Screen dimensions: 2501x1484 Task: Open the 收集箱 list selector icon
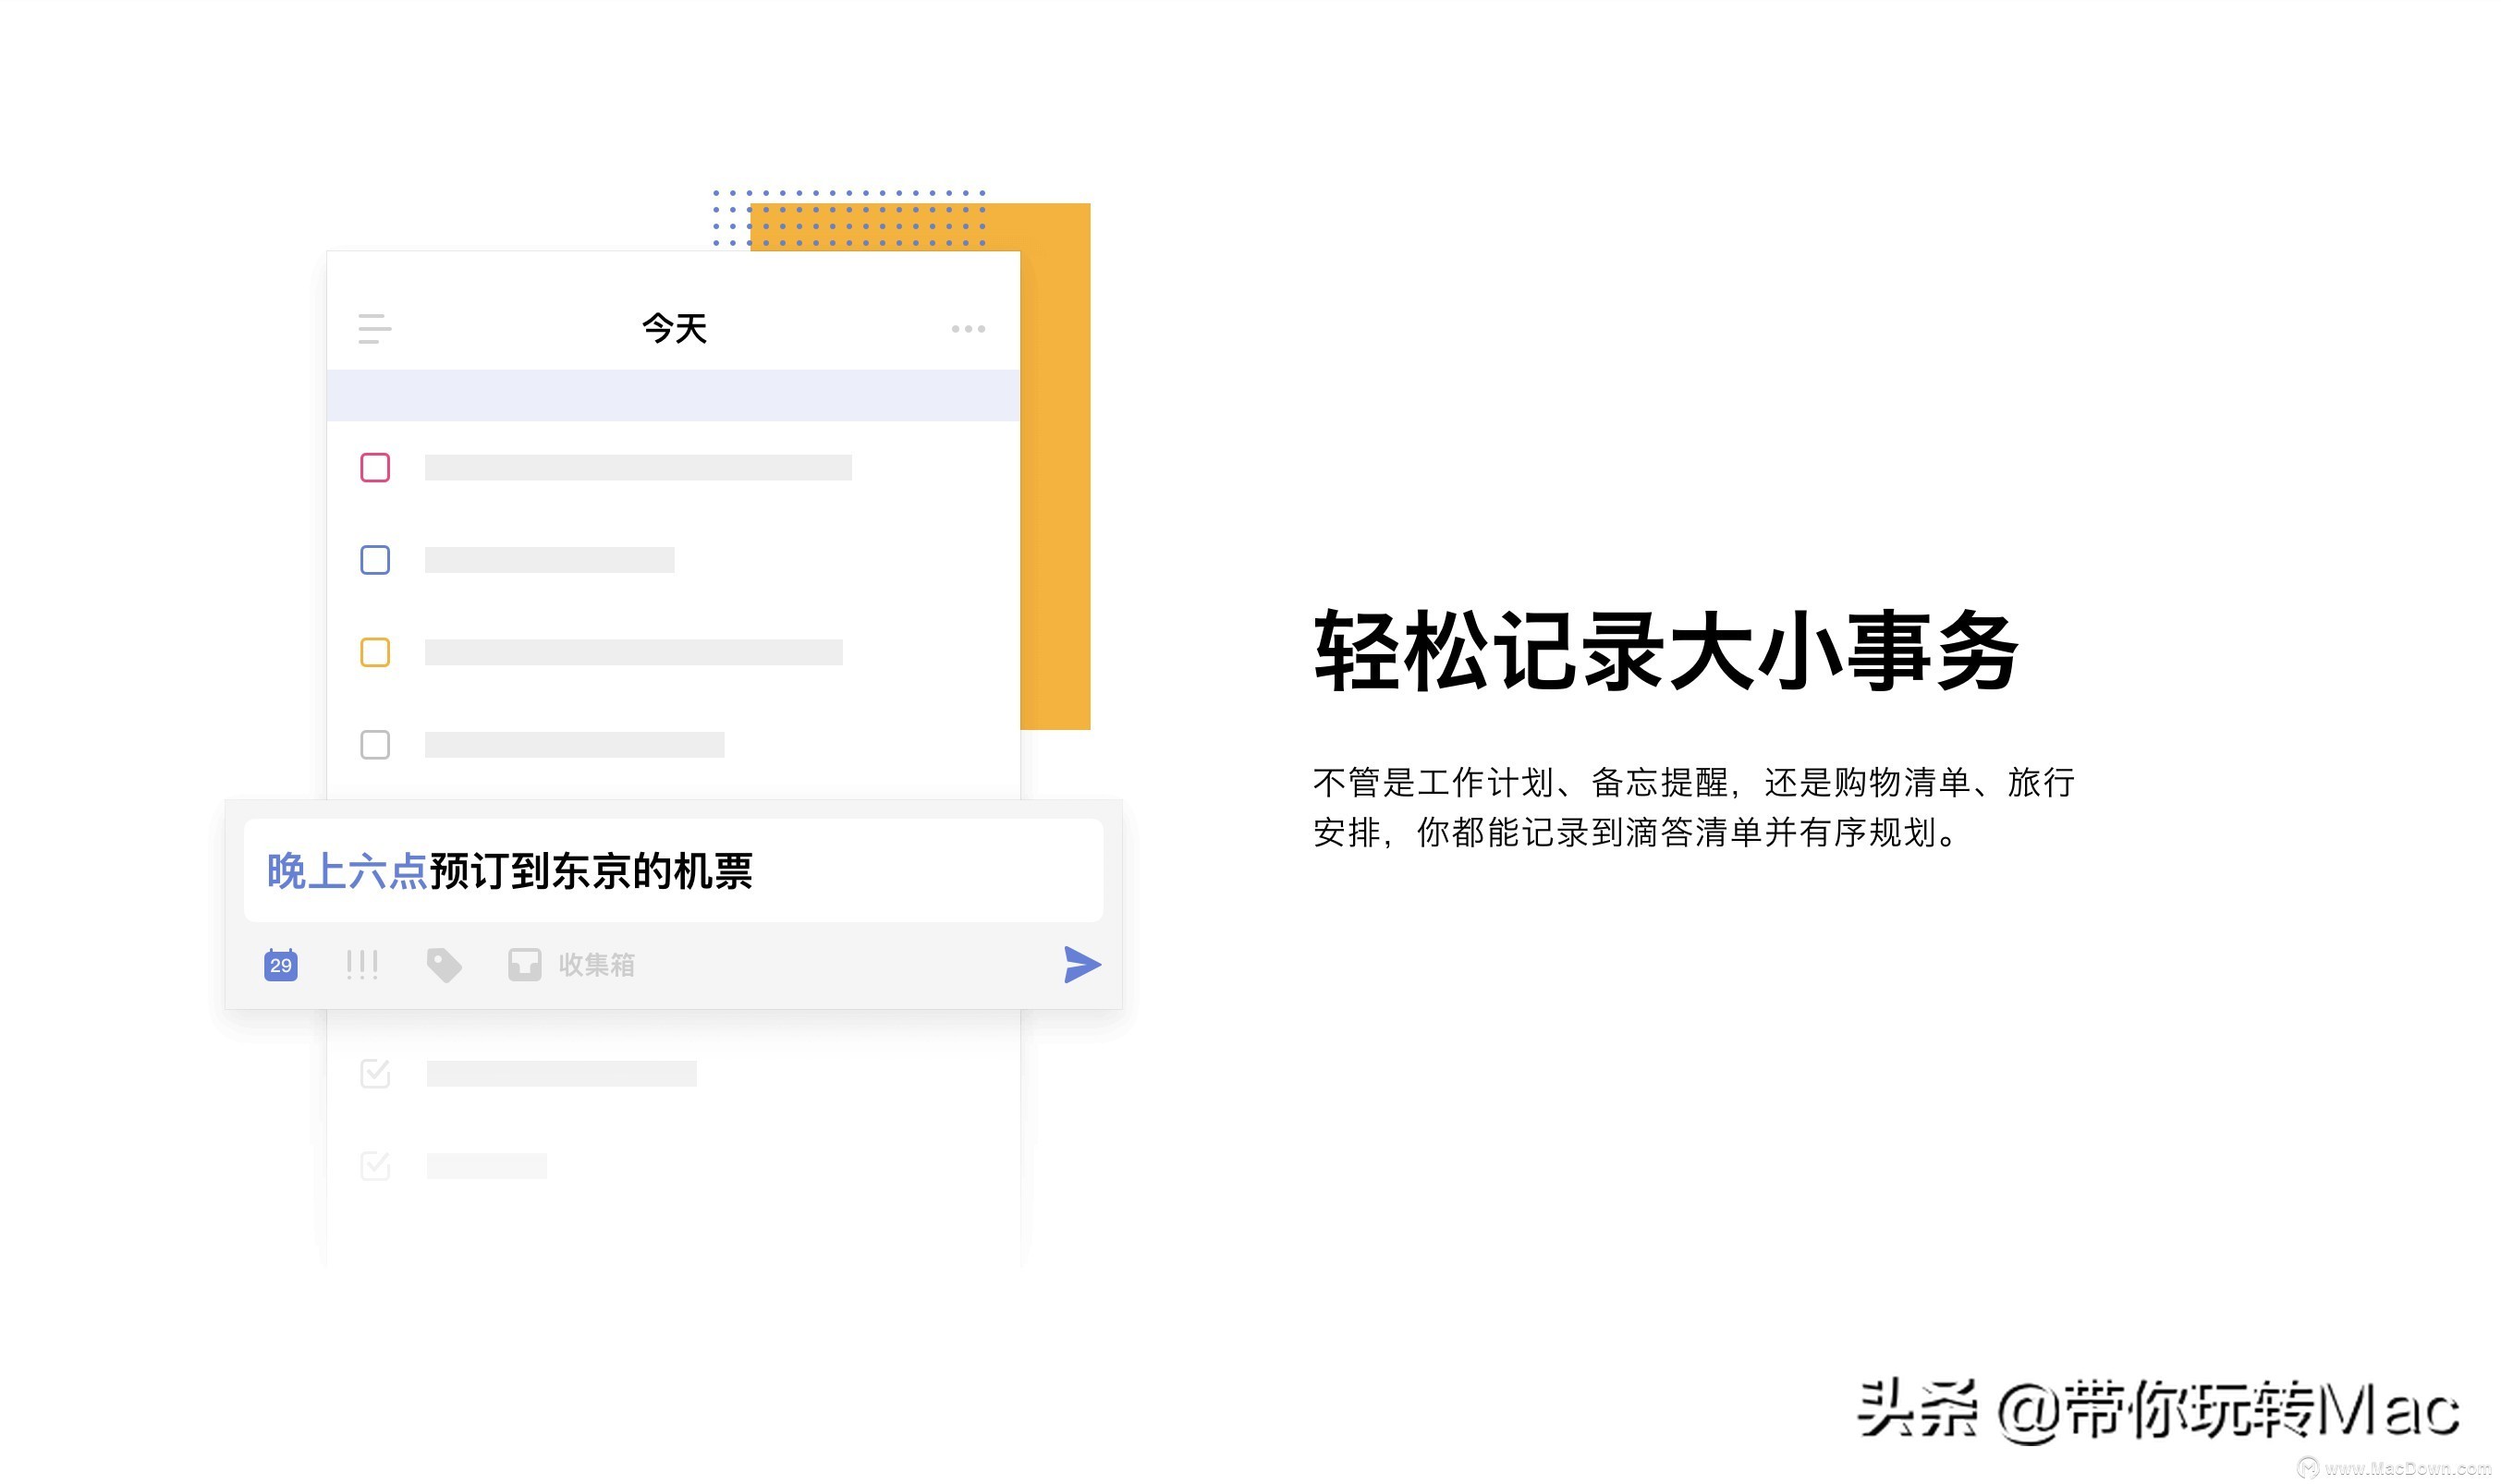pos(524,964)
